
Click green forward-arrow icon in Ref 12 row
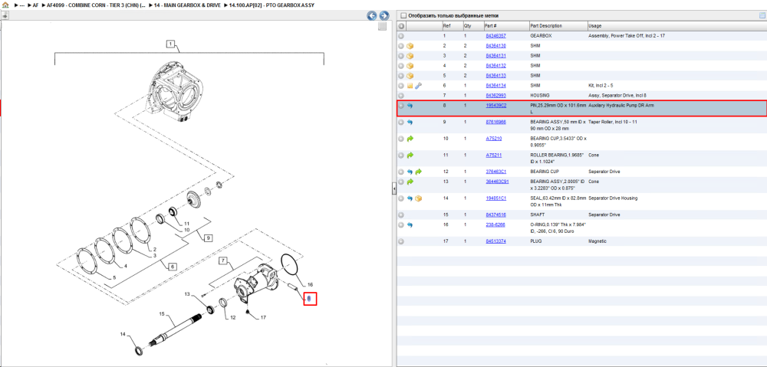tap(418, 172)
